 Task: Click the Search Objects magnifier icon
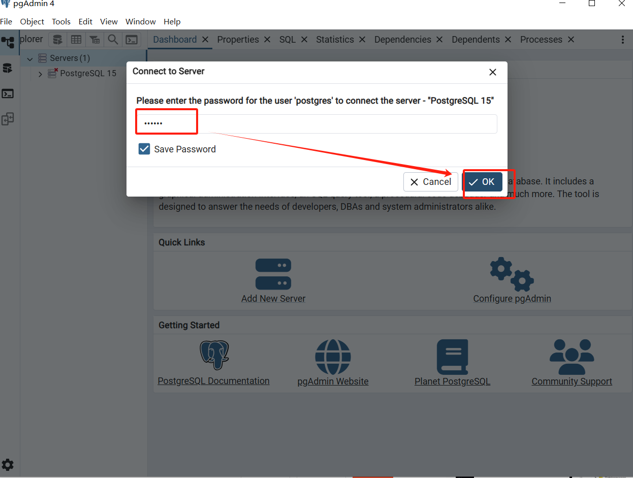point(113,40)
